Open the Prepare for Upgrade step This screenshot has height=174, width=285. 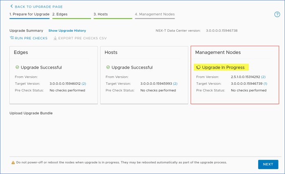pos(29,14)
